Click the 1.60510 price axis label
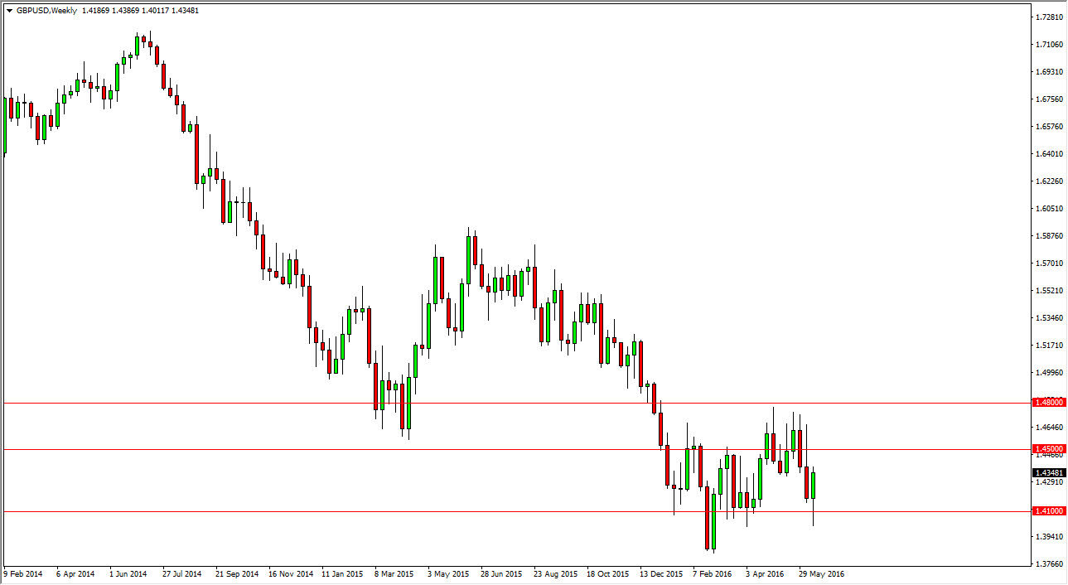The image size is (1068, 585). pyautogui.click(x=1049, y=208)
